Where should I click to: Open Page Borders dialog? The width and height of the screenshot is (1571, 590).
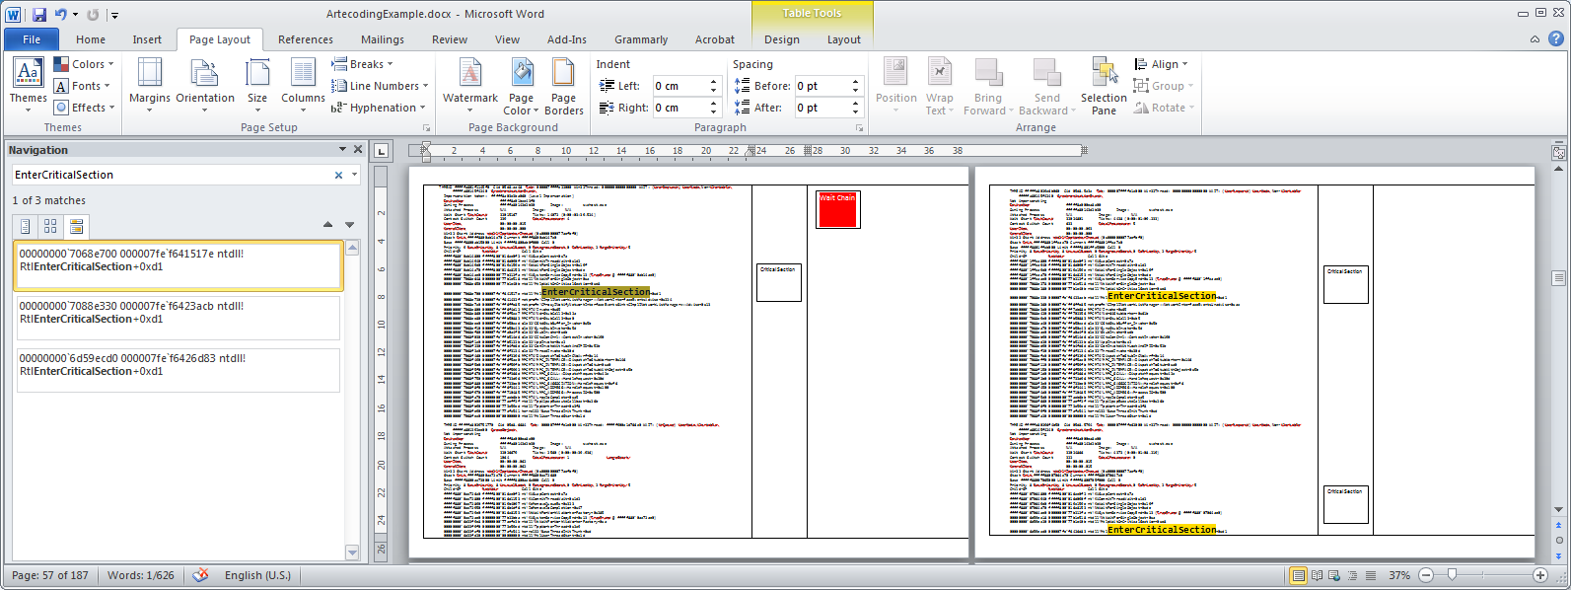564,84
